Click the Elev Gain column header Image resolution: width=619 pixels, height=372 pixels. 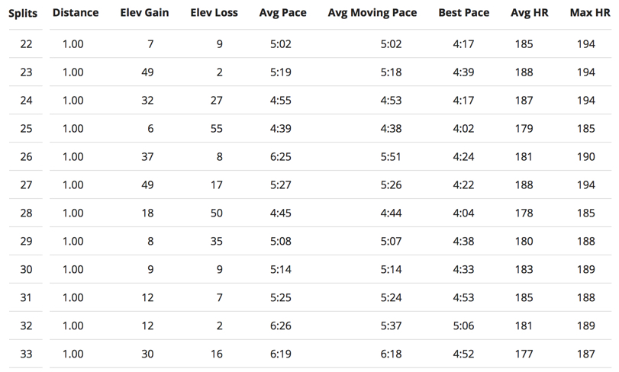click(144, 13)
